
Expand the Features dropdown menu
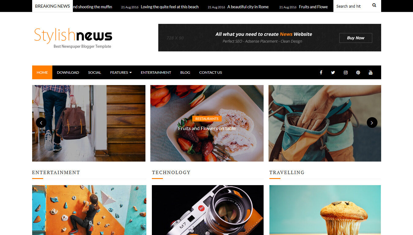point(121,73)
